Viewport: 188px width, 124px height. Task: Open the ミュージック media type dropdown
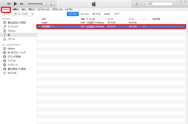23,14
